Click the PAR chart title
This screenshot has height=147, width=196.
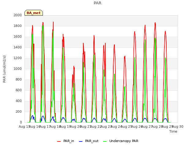click(97, 3)
